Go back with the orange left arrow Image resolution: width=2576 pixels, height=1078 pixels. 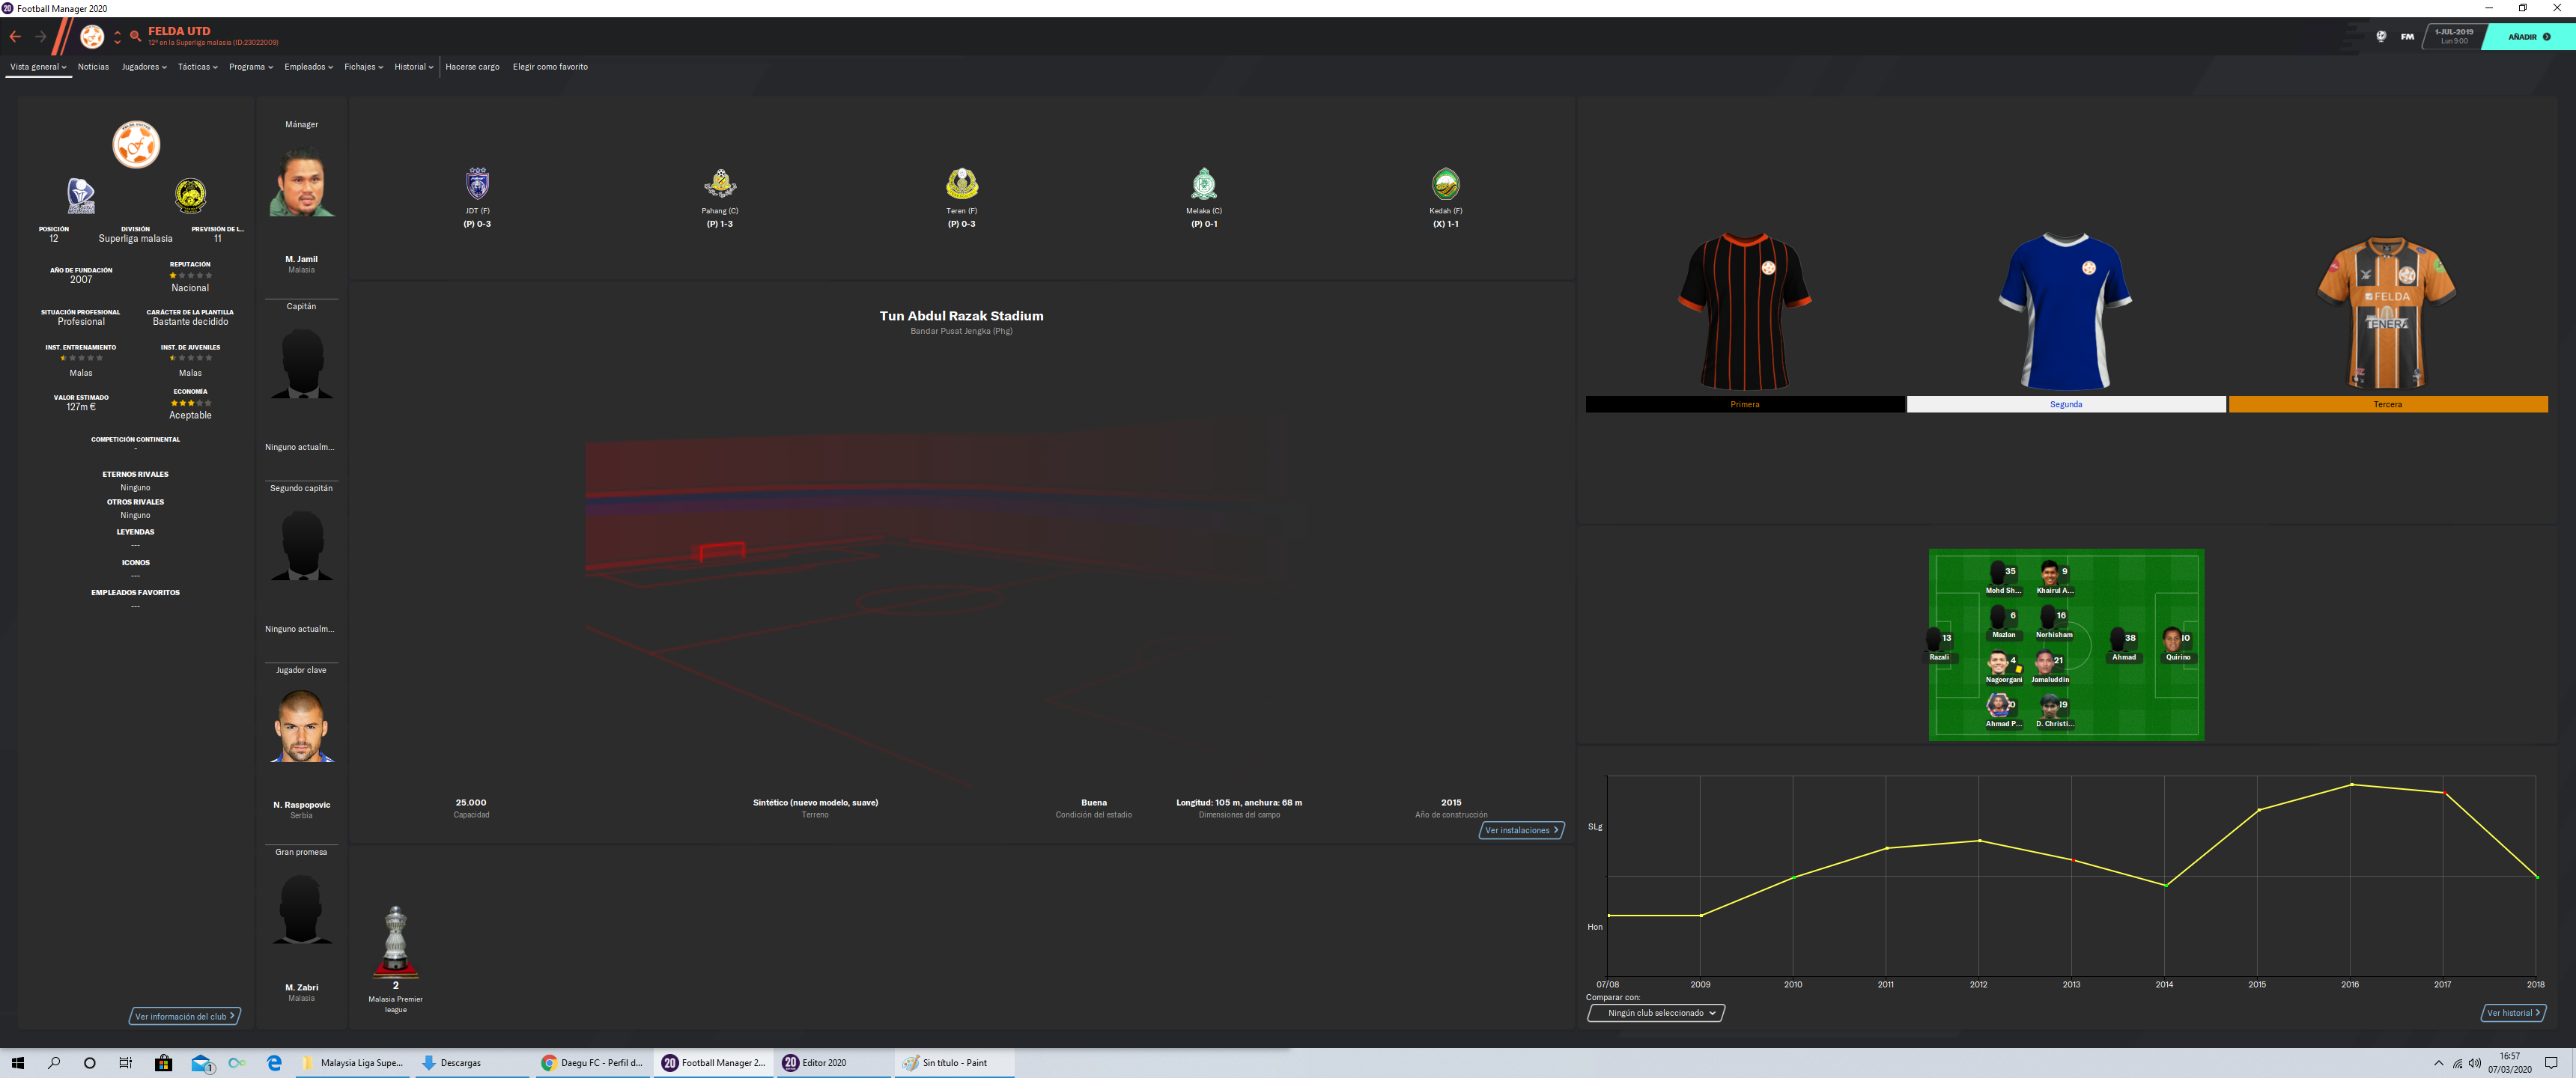(15, 37)
